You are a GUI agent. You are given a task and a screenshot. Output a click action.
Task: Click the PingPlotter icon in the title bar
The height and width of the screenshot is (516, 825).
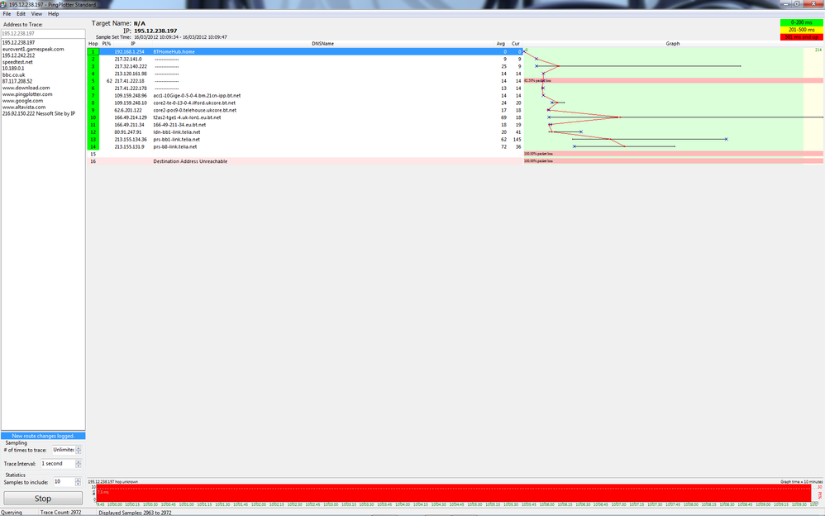3,4
